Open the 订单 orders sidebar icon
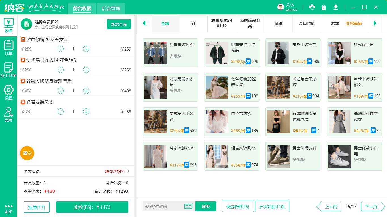Viewport: 387px width, 217px height. 8,47
